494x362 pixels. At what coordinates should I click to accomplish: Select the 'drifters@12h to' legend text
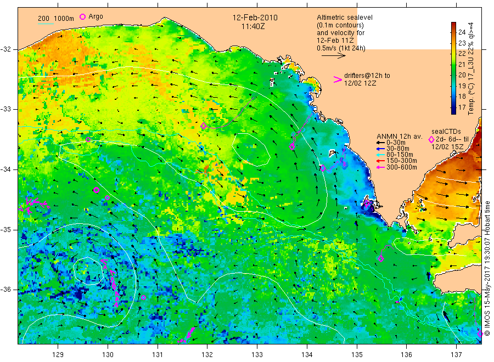367,76
